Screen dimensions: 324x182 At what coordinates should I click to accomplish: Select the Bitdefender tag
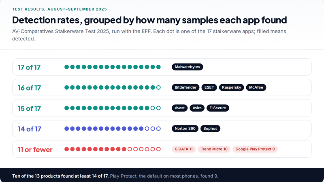coord(185,87)
